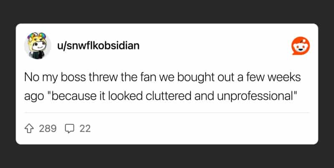Select the 22 comments count
Screen dimensions: 334x168
[85, 128]
